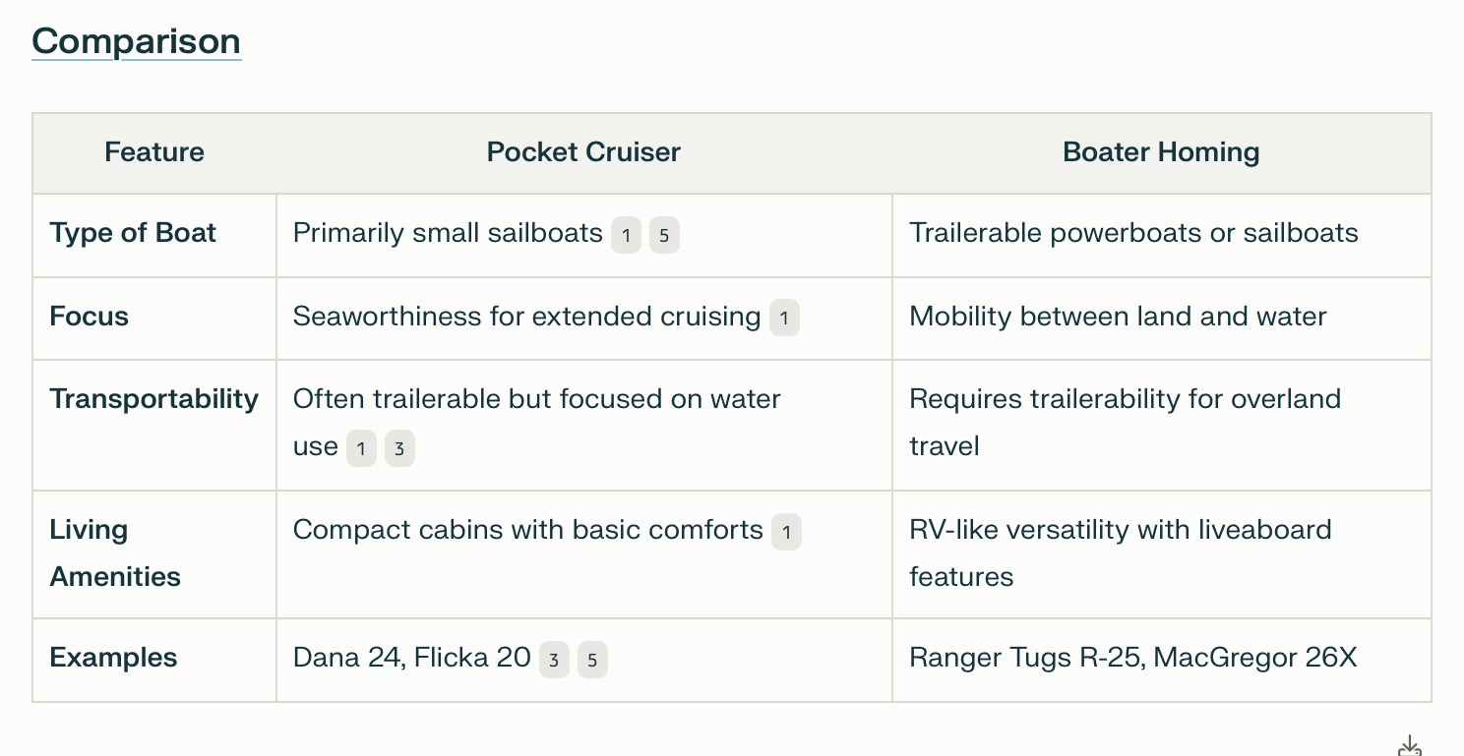Open citation 5 in the Examples row
The width and height of the screenshot is (1464, 756).
point(592,660)
